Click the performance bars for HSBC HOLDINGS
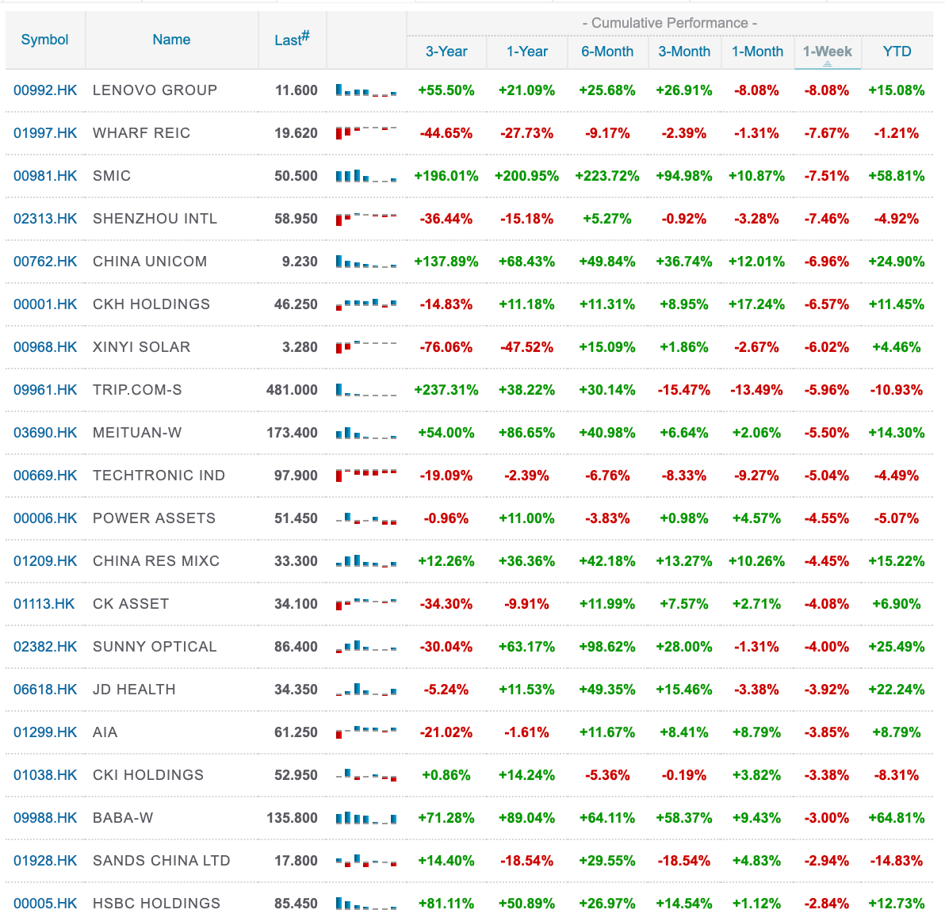 (x=366, y=903)
